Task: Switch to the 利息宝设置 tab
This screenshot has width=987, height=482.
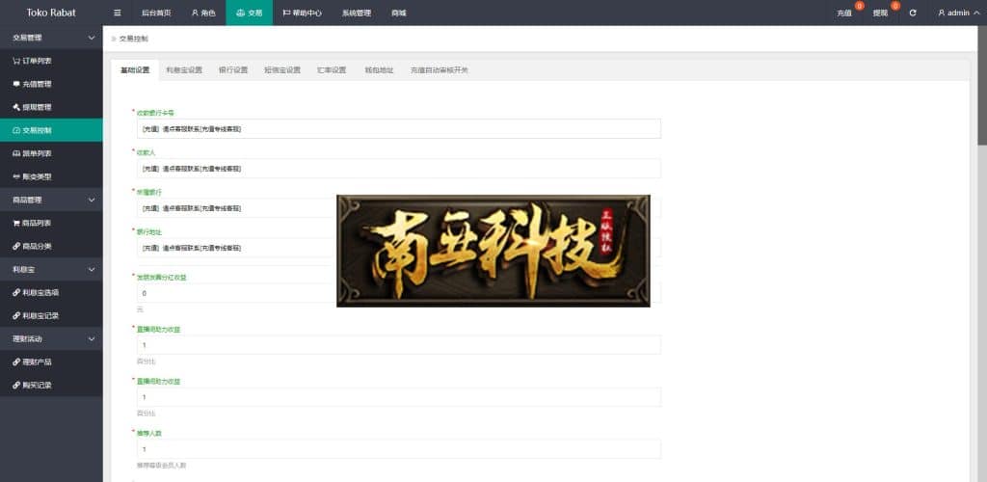Action: [184, 70]
